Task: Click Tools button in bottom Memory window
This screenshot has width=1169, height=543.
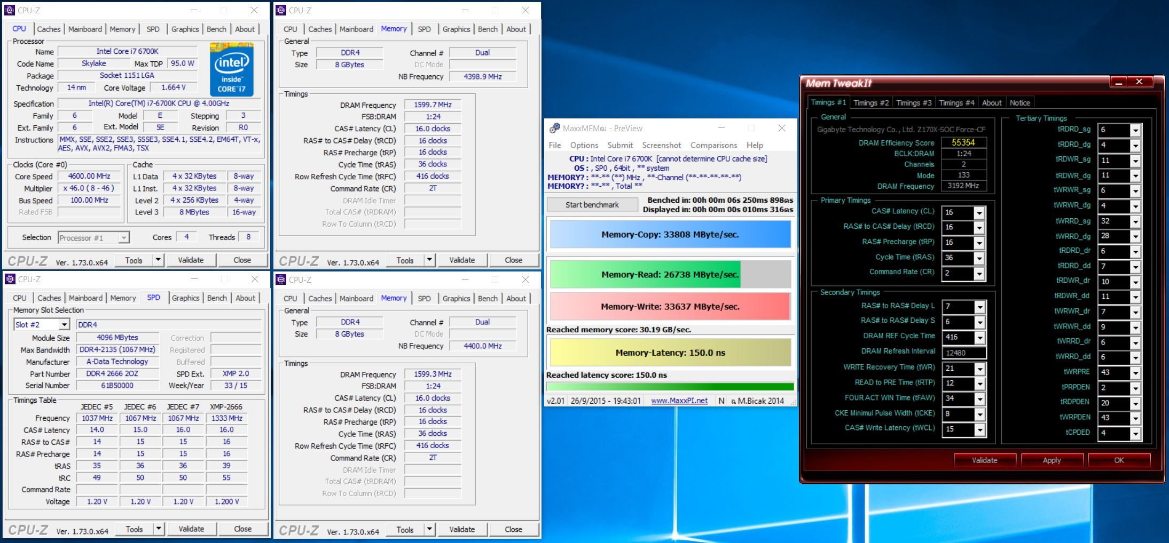Action: click(x=405, y=529)
